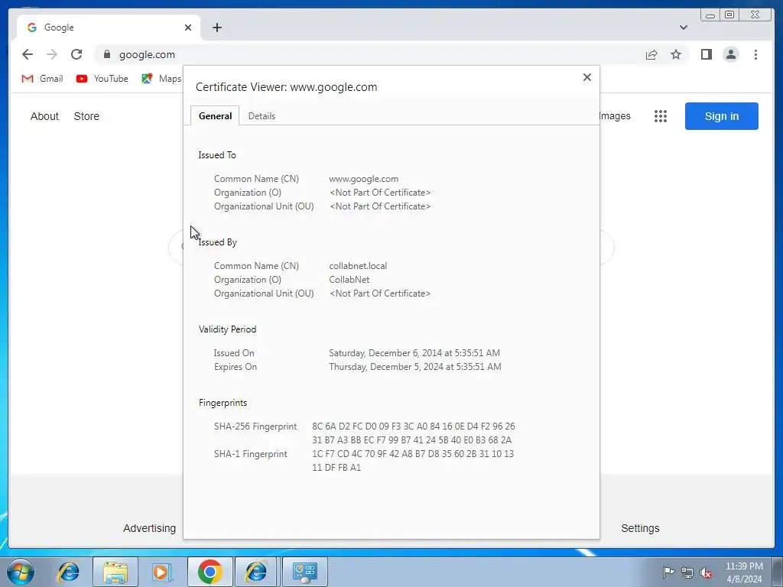Image resolution: width=783 pixels, height=587 pixels.
Task: Open Windows Media Player from taskbar
Action: 161,572
